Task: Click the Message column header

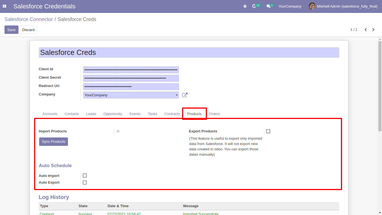Action: click(261, 206)
